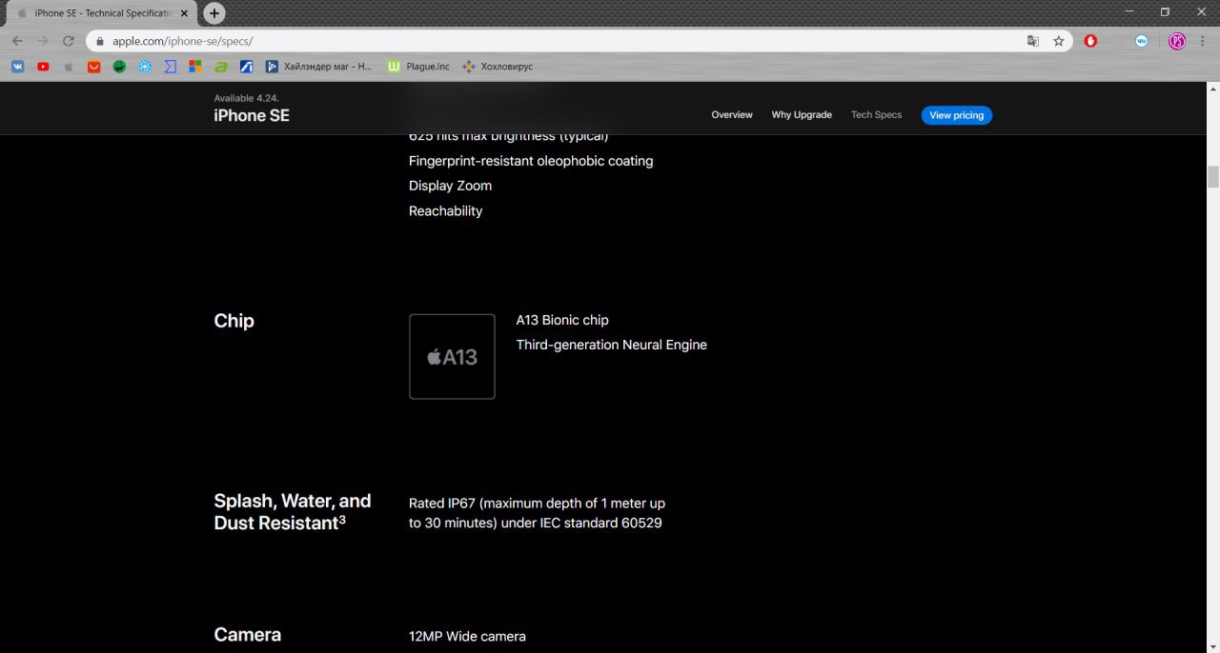Open the Хайлэндер маг bookmark
The height and width of the screenshot is (653, 1220).
coord(319,67)
